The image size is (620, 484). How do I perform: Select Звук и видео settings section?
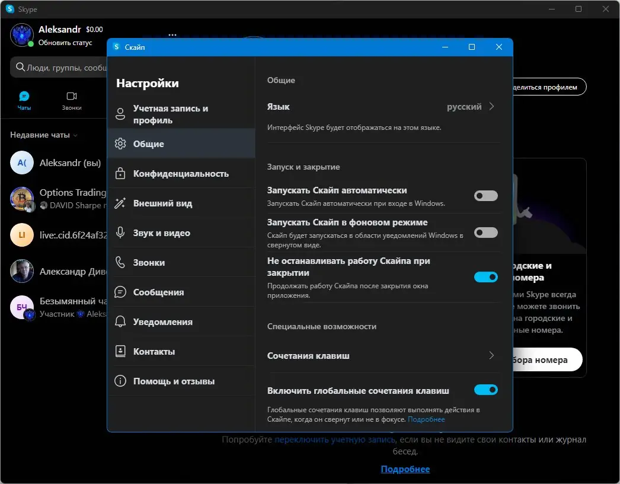tap(181, 233)
